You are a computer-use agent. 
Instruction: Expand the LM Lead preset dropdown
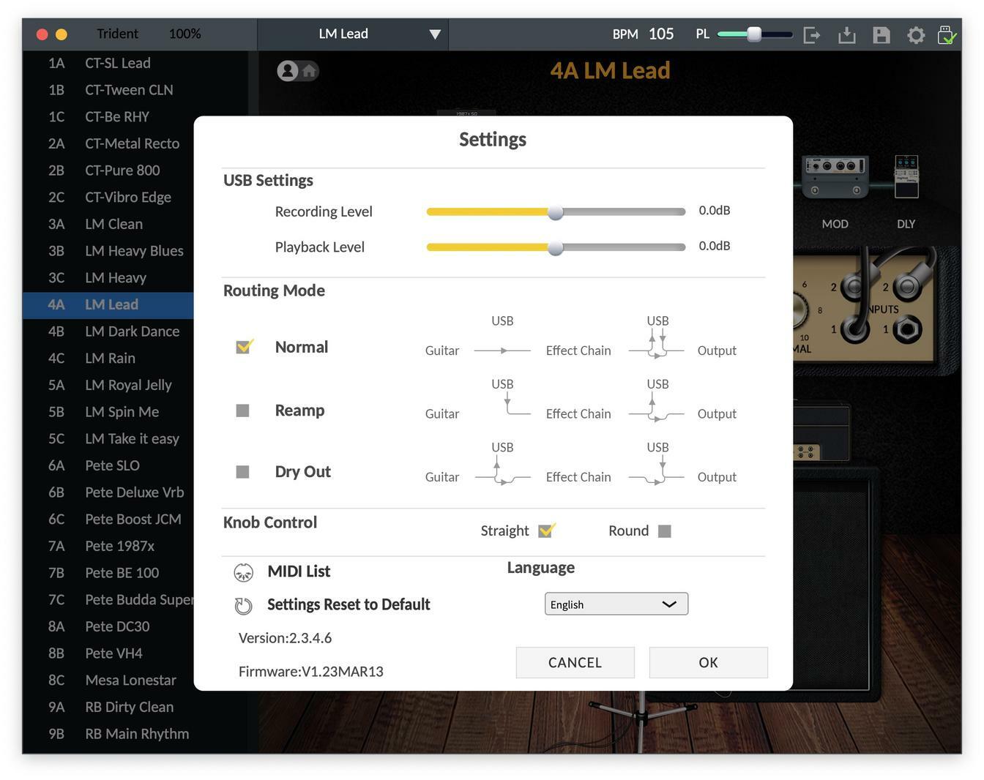(x=434, y=34)
